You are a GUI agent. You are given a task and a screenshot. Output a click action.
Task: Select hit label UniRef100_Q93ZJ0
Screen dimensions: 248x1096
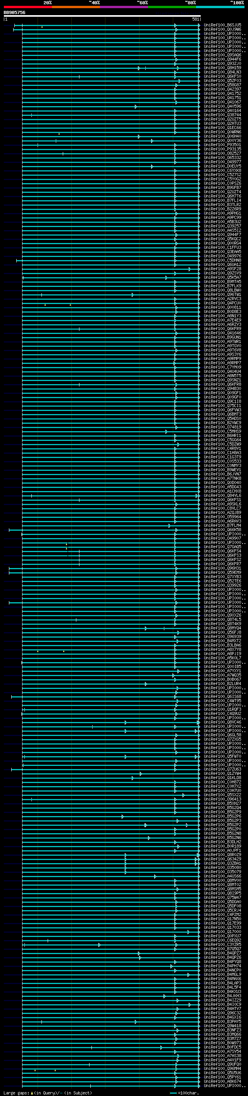[222, 63]
